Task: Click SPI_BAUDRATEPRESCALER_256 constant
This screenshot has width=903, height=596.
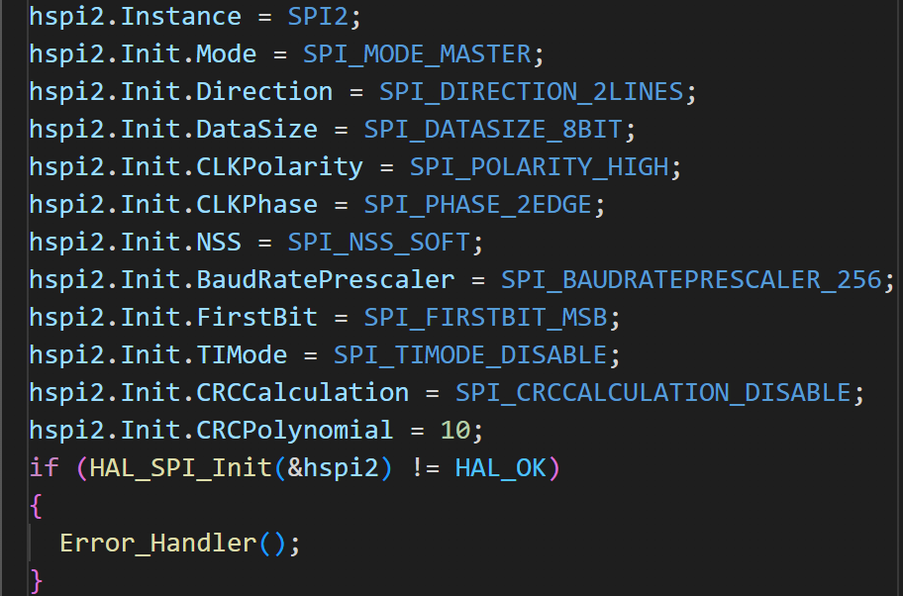Action: 691,280
